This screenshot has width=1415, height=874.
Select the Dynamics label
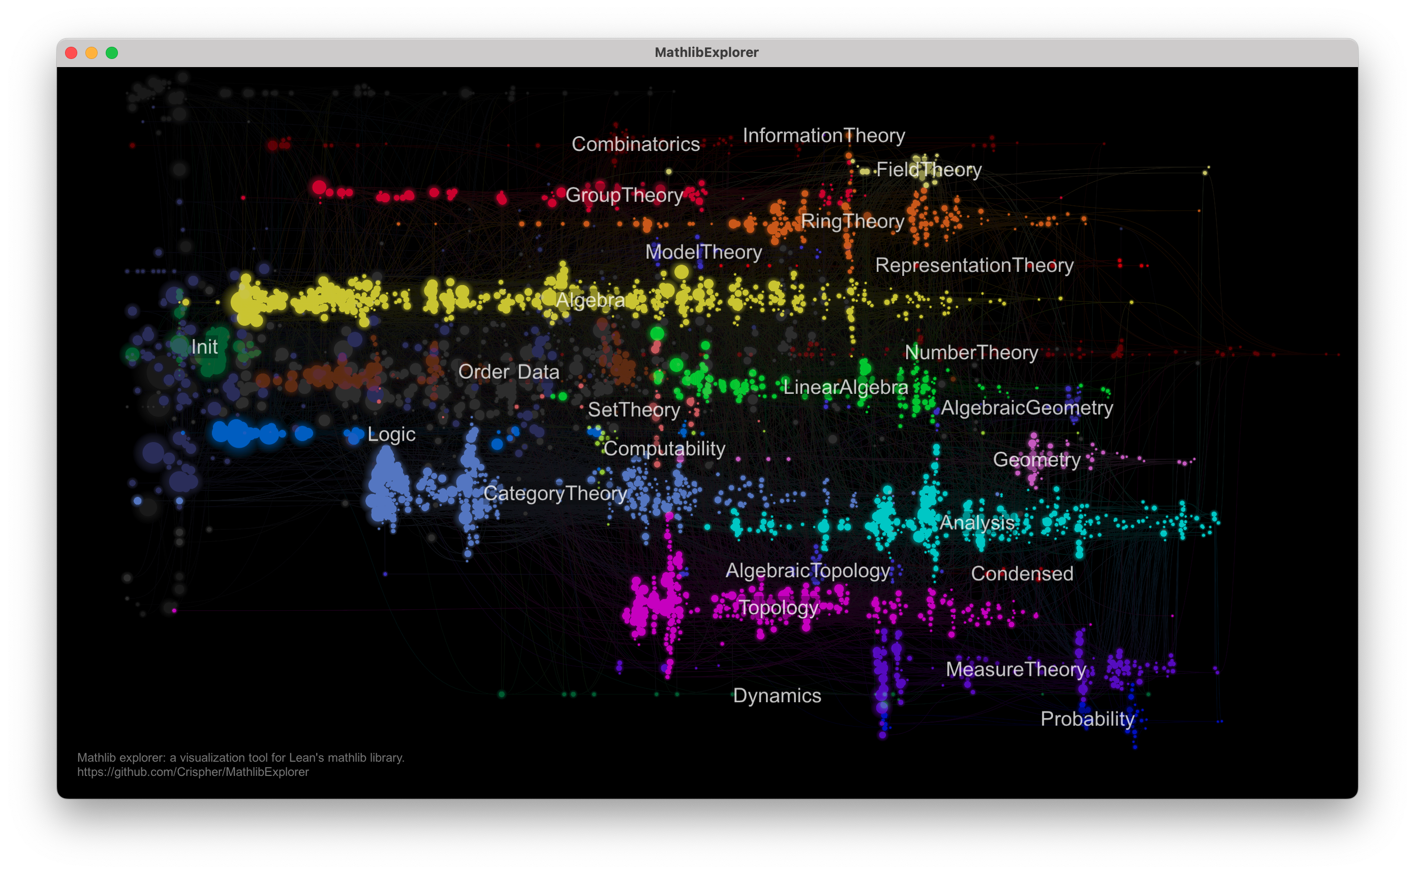(x=777, y=696)
